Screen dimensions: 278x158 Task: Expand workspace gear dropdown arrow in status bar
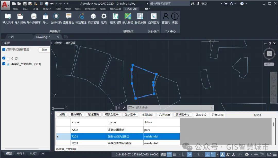[251, 154]
